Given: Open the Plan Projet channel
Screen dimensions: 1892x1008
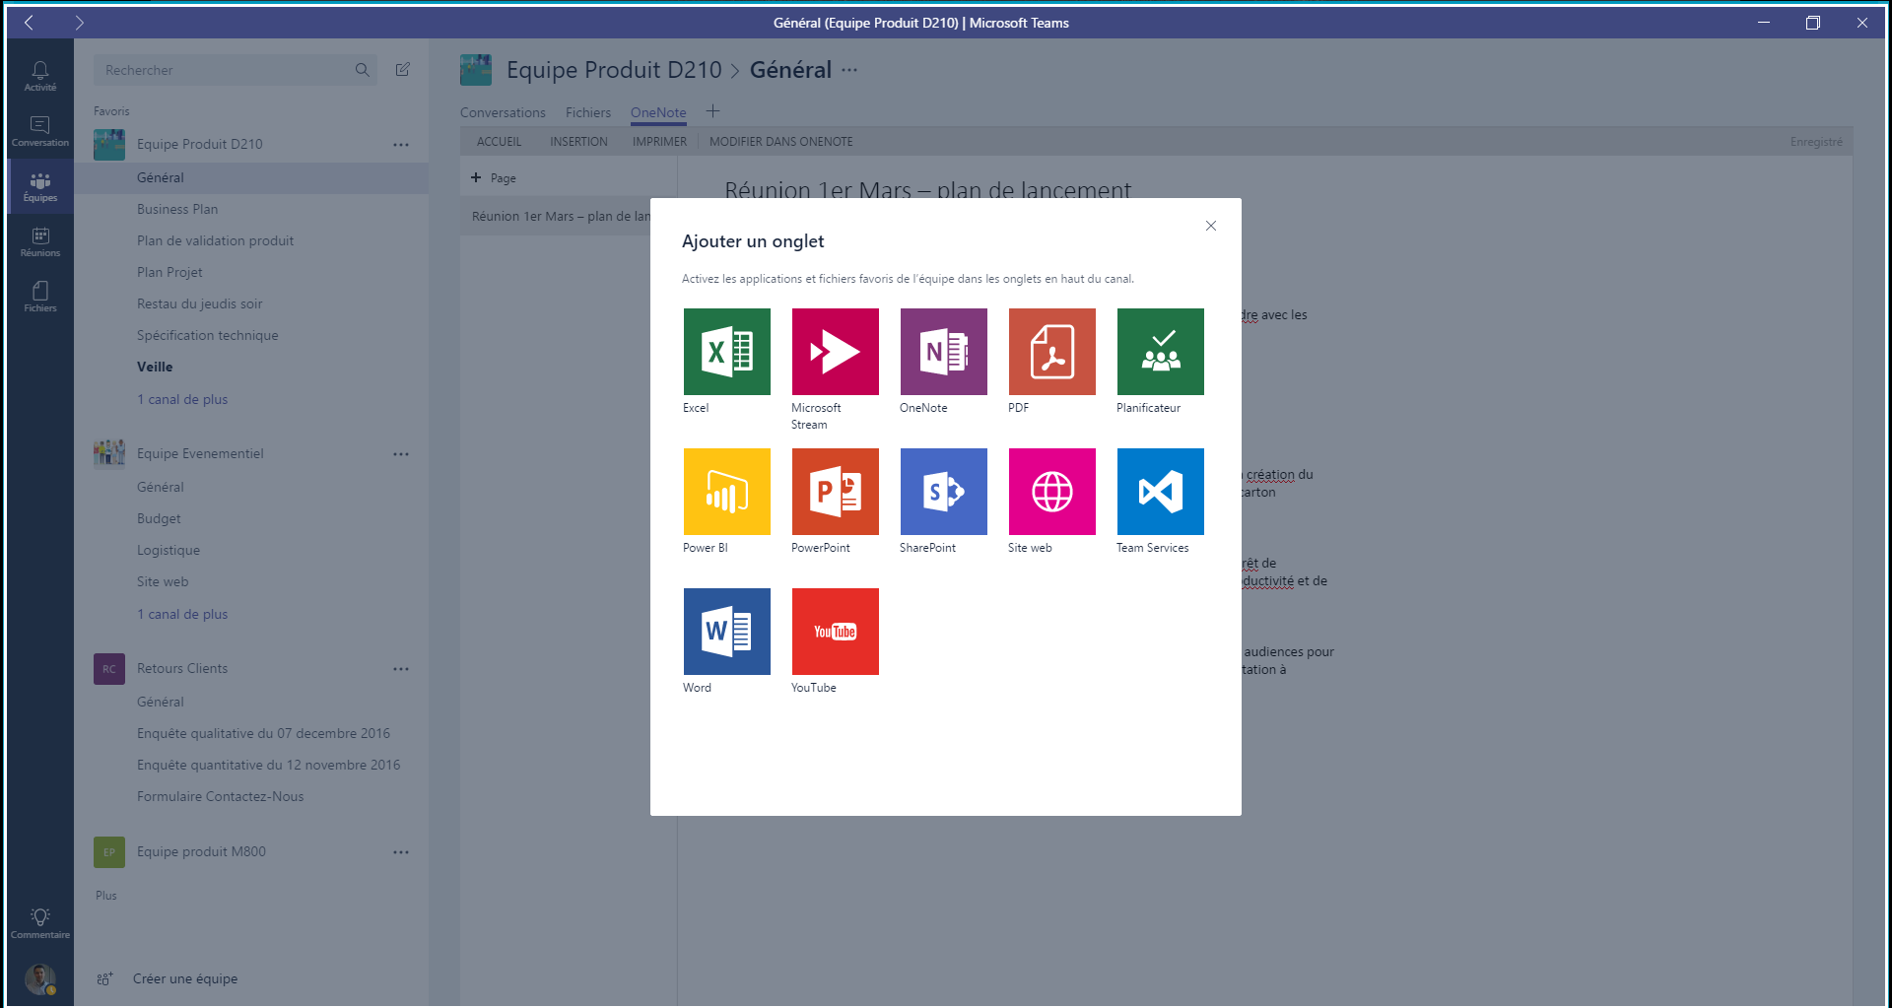Looking at the screenshot, I should pyautogui.click(x=169, y=272).
